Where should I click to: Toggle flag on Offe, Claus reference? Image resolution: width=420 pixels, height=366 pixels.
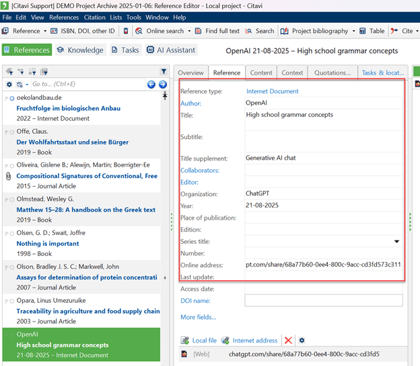click(x=7, y=132)
